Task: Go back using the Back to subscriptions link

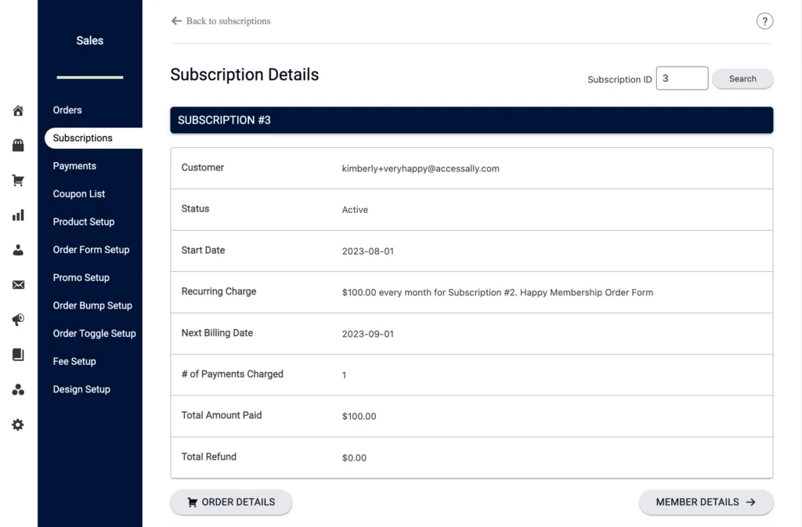Action: click(x=221, y=21)
